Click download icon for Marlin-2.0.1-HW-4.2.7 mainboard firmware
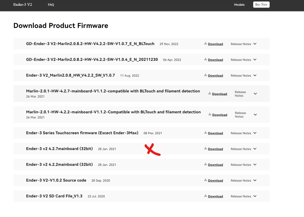Screen dimensions: 304x217 (210, 94)
